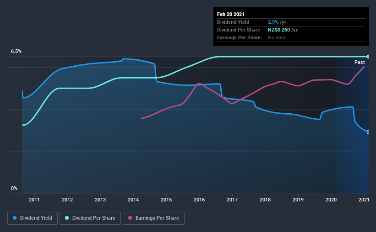The image size is (376, 232).
Task: Click the Earnings Per Share No data row
Action: click(x=291, y=37)
